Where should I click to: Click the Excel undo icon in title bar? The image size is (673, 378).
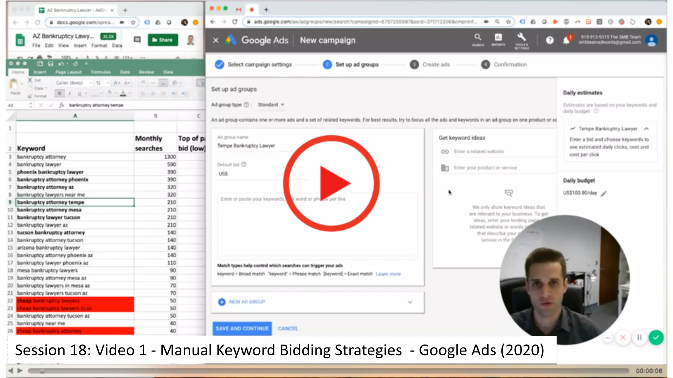pyautogui.click(x=61, y=64)
